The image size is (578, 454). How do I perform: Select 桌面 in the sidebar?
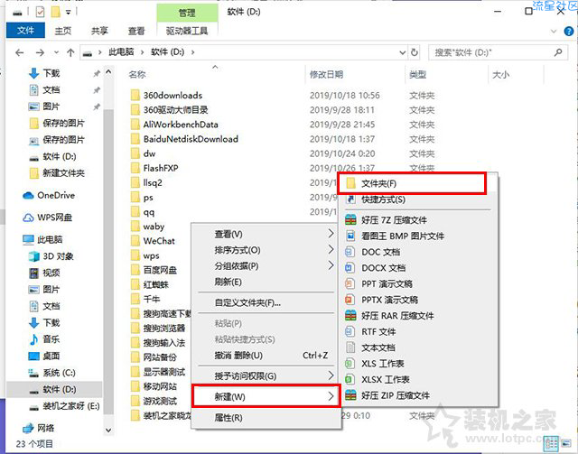coord(44,356)
